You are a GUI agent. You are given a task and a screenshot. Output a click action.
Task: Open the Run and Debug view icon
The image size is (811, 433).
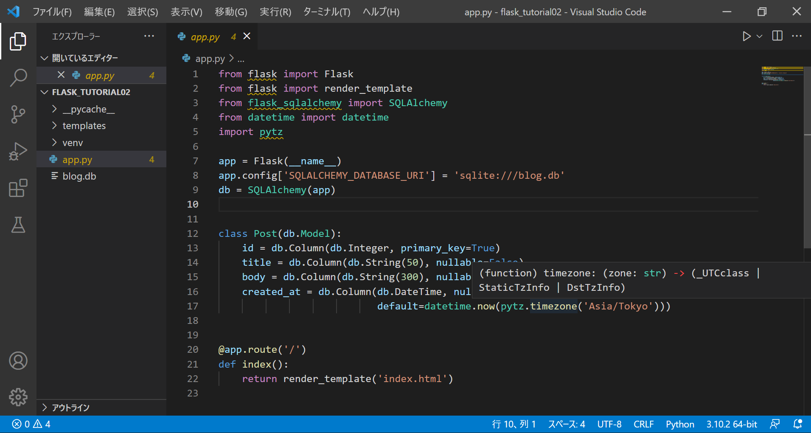pyautogui.click(x=18, y=152)
